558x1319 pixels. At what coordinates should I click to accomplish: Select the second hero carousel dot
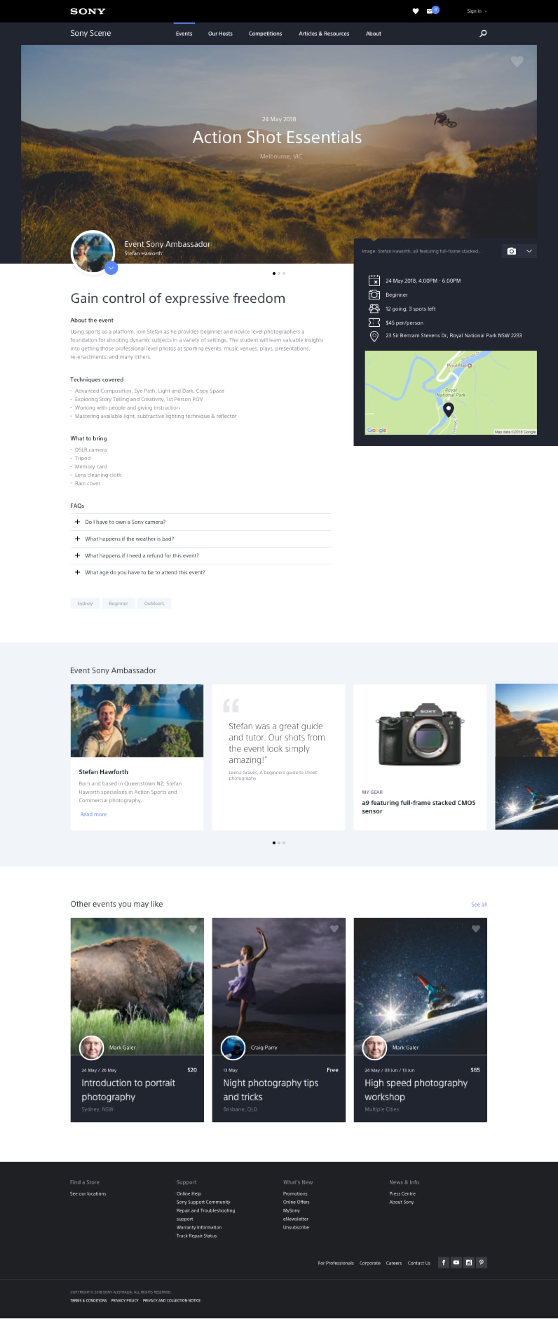[279, 273]
